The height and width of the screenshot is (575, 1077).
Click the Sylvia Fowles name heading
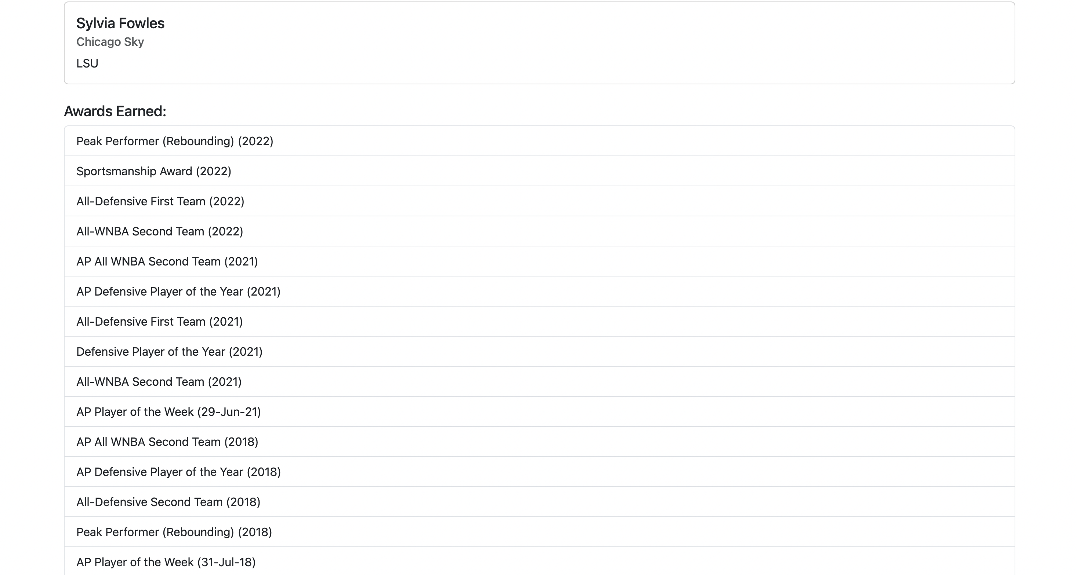(120, 23)
